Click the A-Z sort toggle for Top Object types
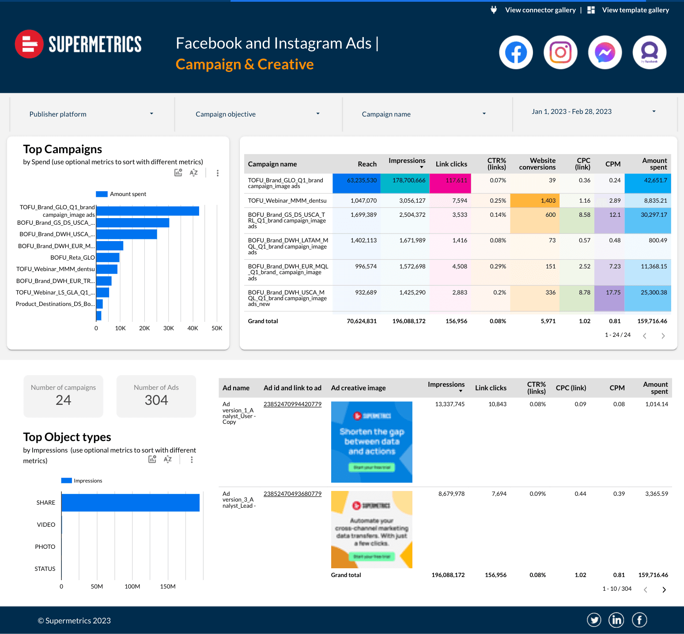Viewport: 684px width, 634px height. tap(168, 459)
